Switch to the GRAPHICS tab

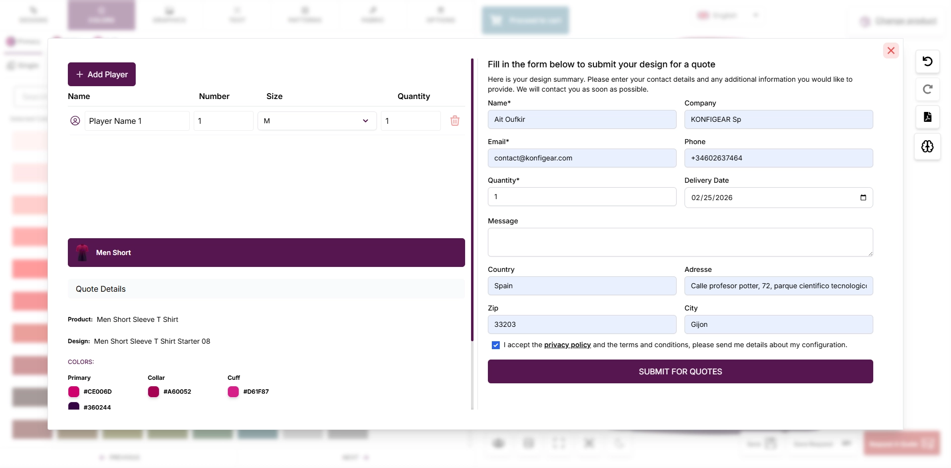point(169,15)
